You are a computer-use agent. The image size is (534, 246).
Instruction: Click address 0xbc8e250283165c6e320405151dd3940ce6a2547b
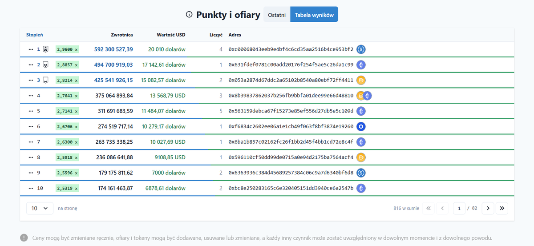pyautogui.click(x=291, y=188)
